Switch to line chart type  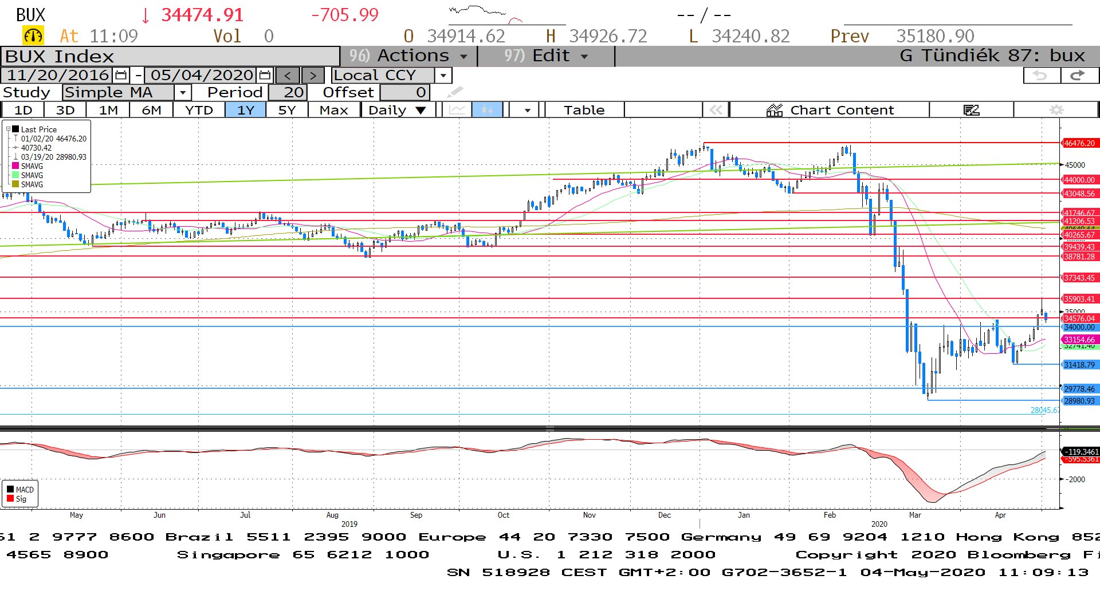pos(457,110)
